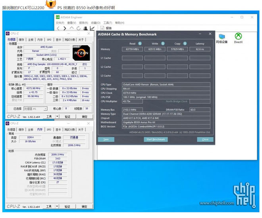
Task: Click L1 Cache Read empty field
Action: [x=132, y=58]
